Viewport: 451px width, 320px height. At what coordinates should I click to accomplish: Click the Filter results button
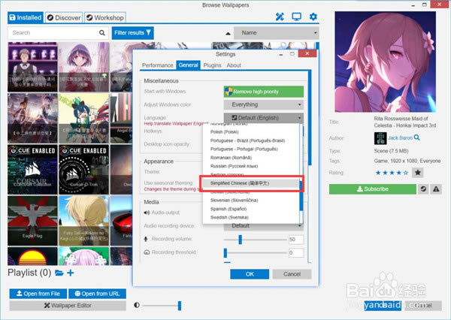click(132, 33)
